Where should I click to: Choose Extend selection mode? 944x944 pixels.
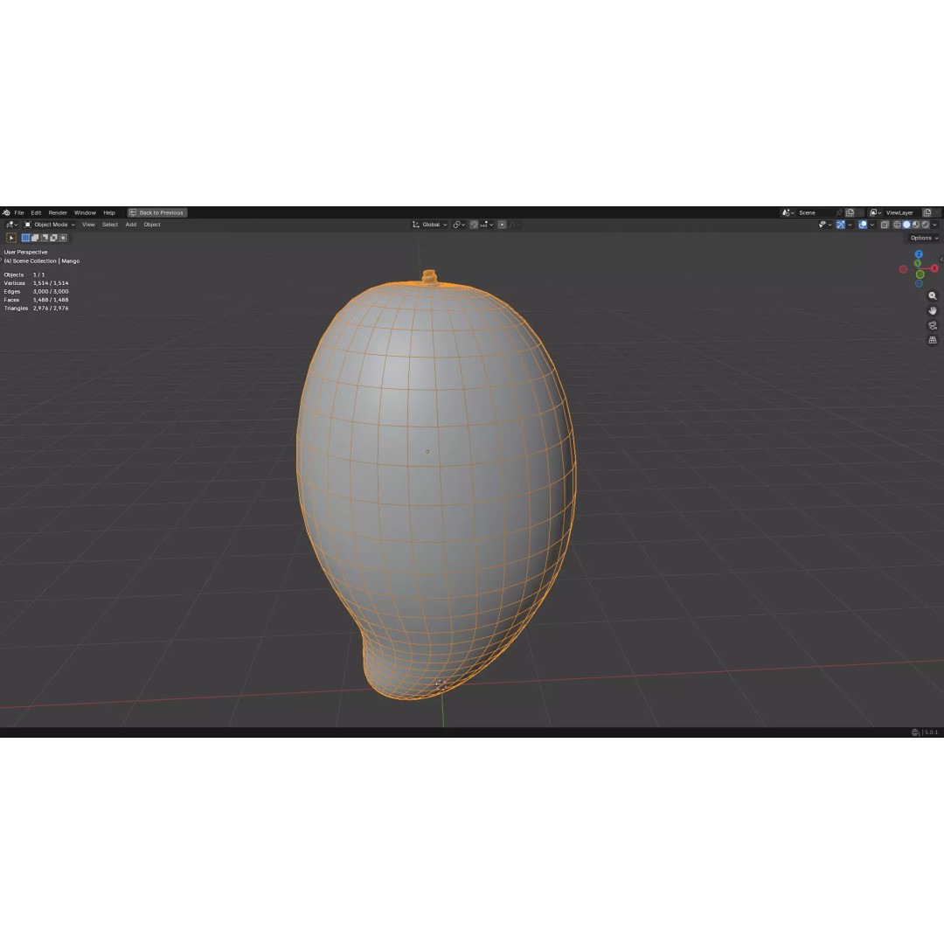[x=35, y=238]
